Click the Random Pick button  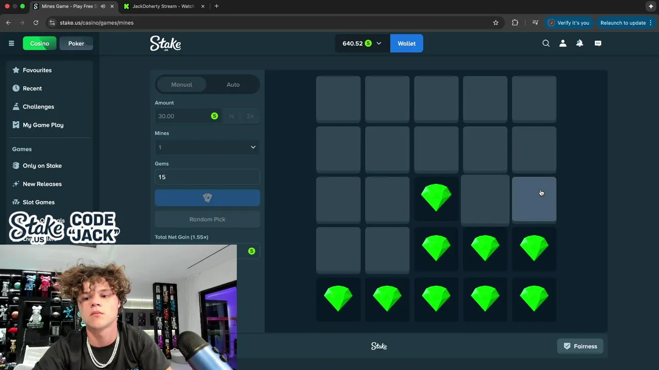point(207,219)
